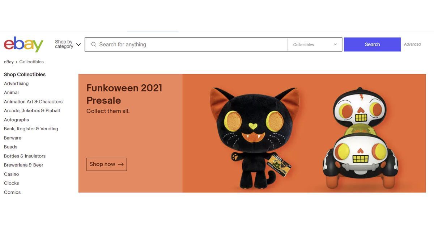Expand the Shop by category chevron
Viewport: 434px width, 227px height.
click(78, 45)
